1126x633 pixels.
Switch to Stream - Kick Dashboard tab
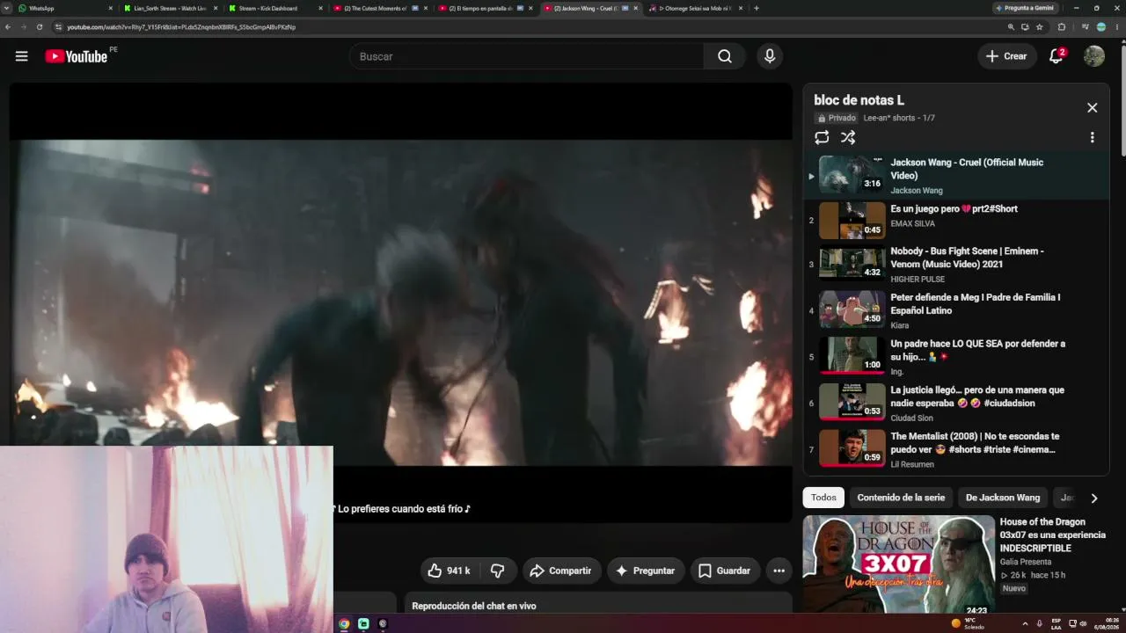point(275,8)
